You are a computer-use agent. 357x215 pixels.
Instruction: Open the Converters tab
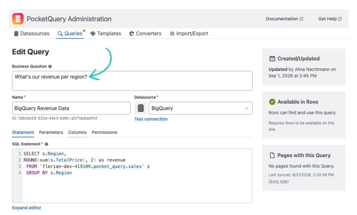(x=145, y=33)
